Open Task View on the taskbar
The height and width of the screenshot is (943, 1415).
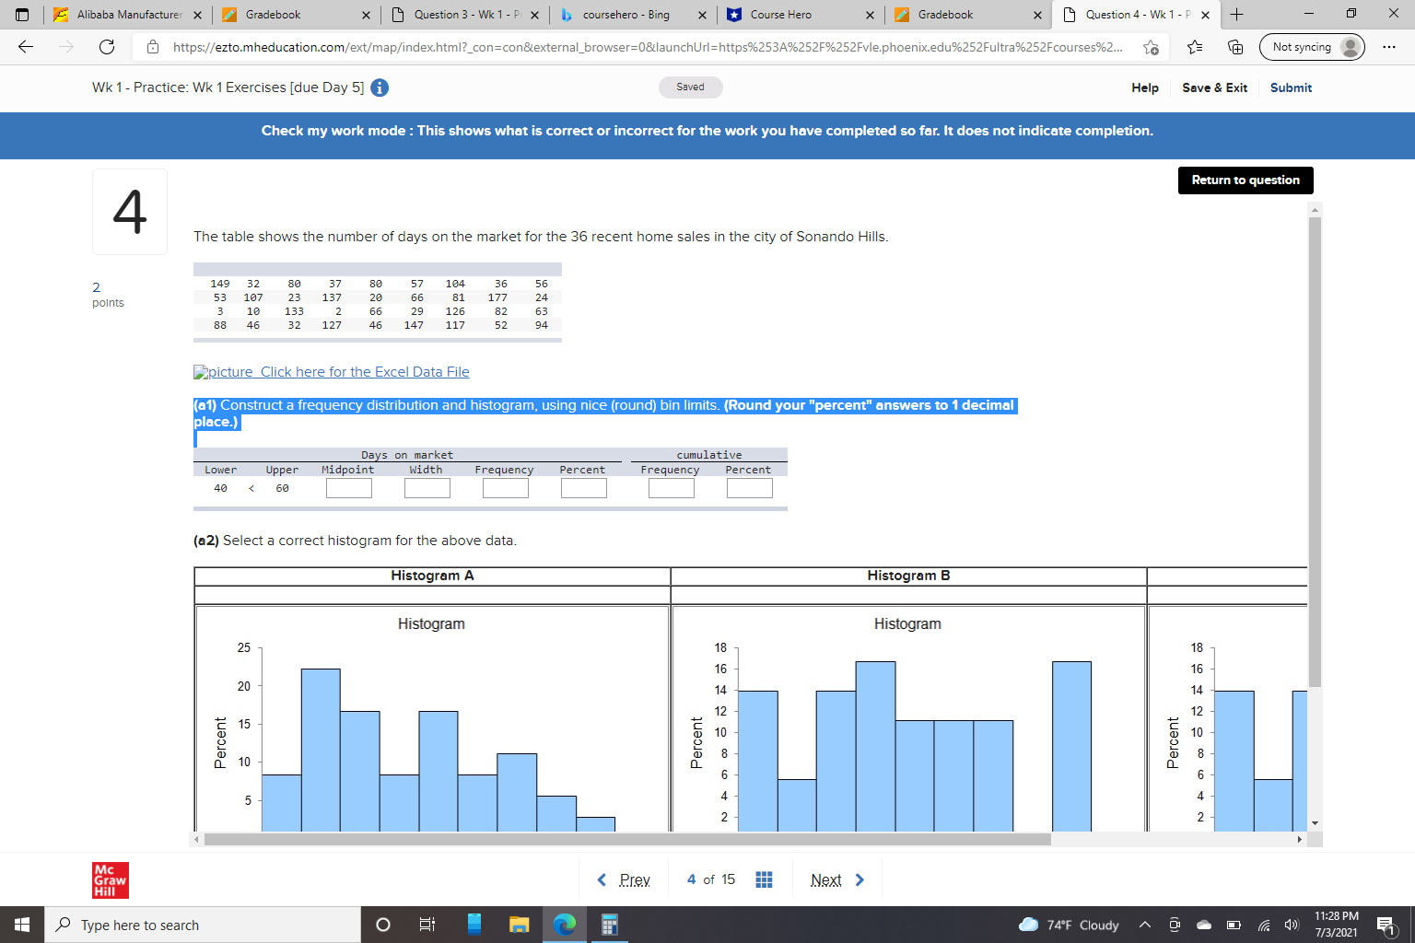(x=427, y=925)
